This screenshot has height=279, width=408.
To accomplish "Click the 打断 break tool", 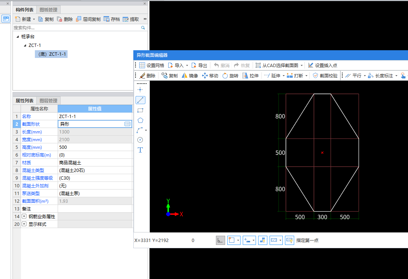I will click(295, 76).
